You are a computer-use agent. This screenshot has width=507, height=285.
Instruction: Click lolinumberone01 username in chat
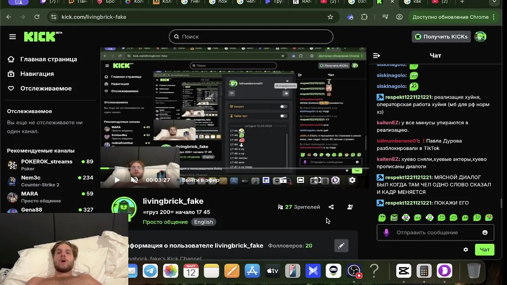[x=398, y=141]
